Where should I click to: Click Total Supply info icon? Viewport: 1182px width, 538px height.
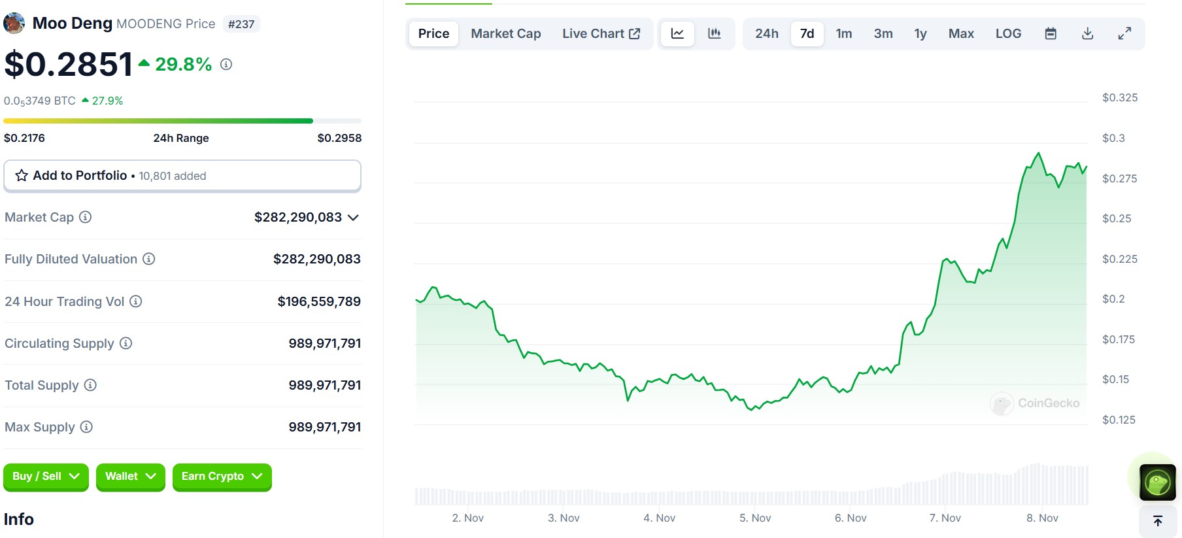click(91, 385)
